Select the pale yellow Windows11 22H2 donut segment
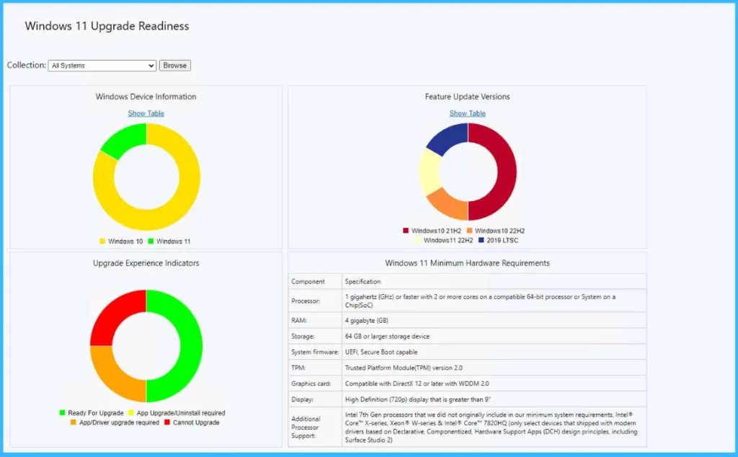The width and height of the screenshot is (738, 457). (x=430, y=172)
